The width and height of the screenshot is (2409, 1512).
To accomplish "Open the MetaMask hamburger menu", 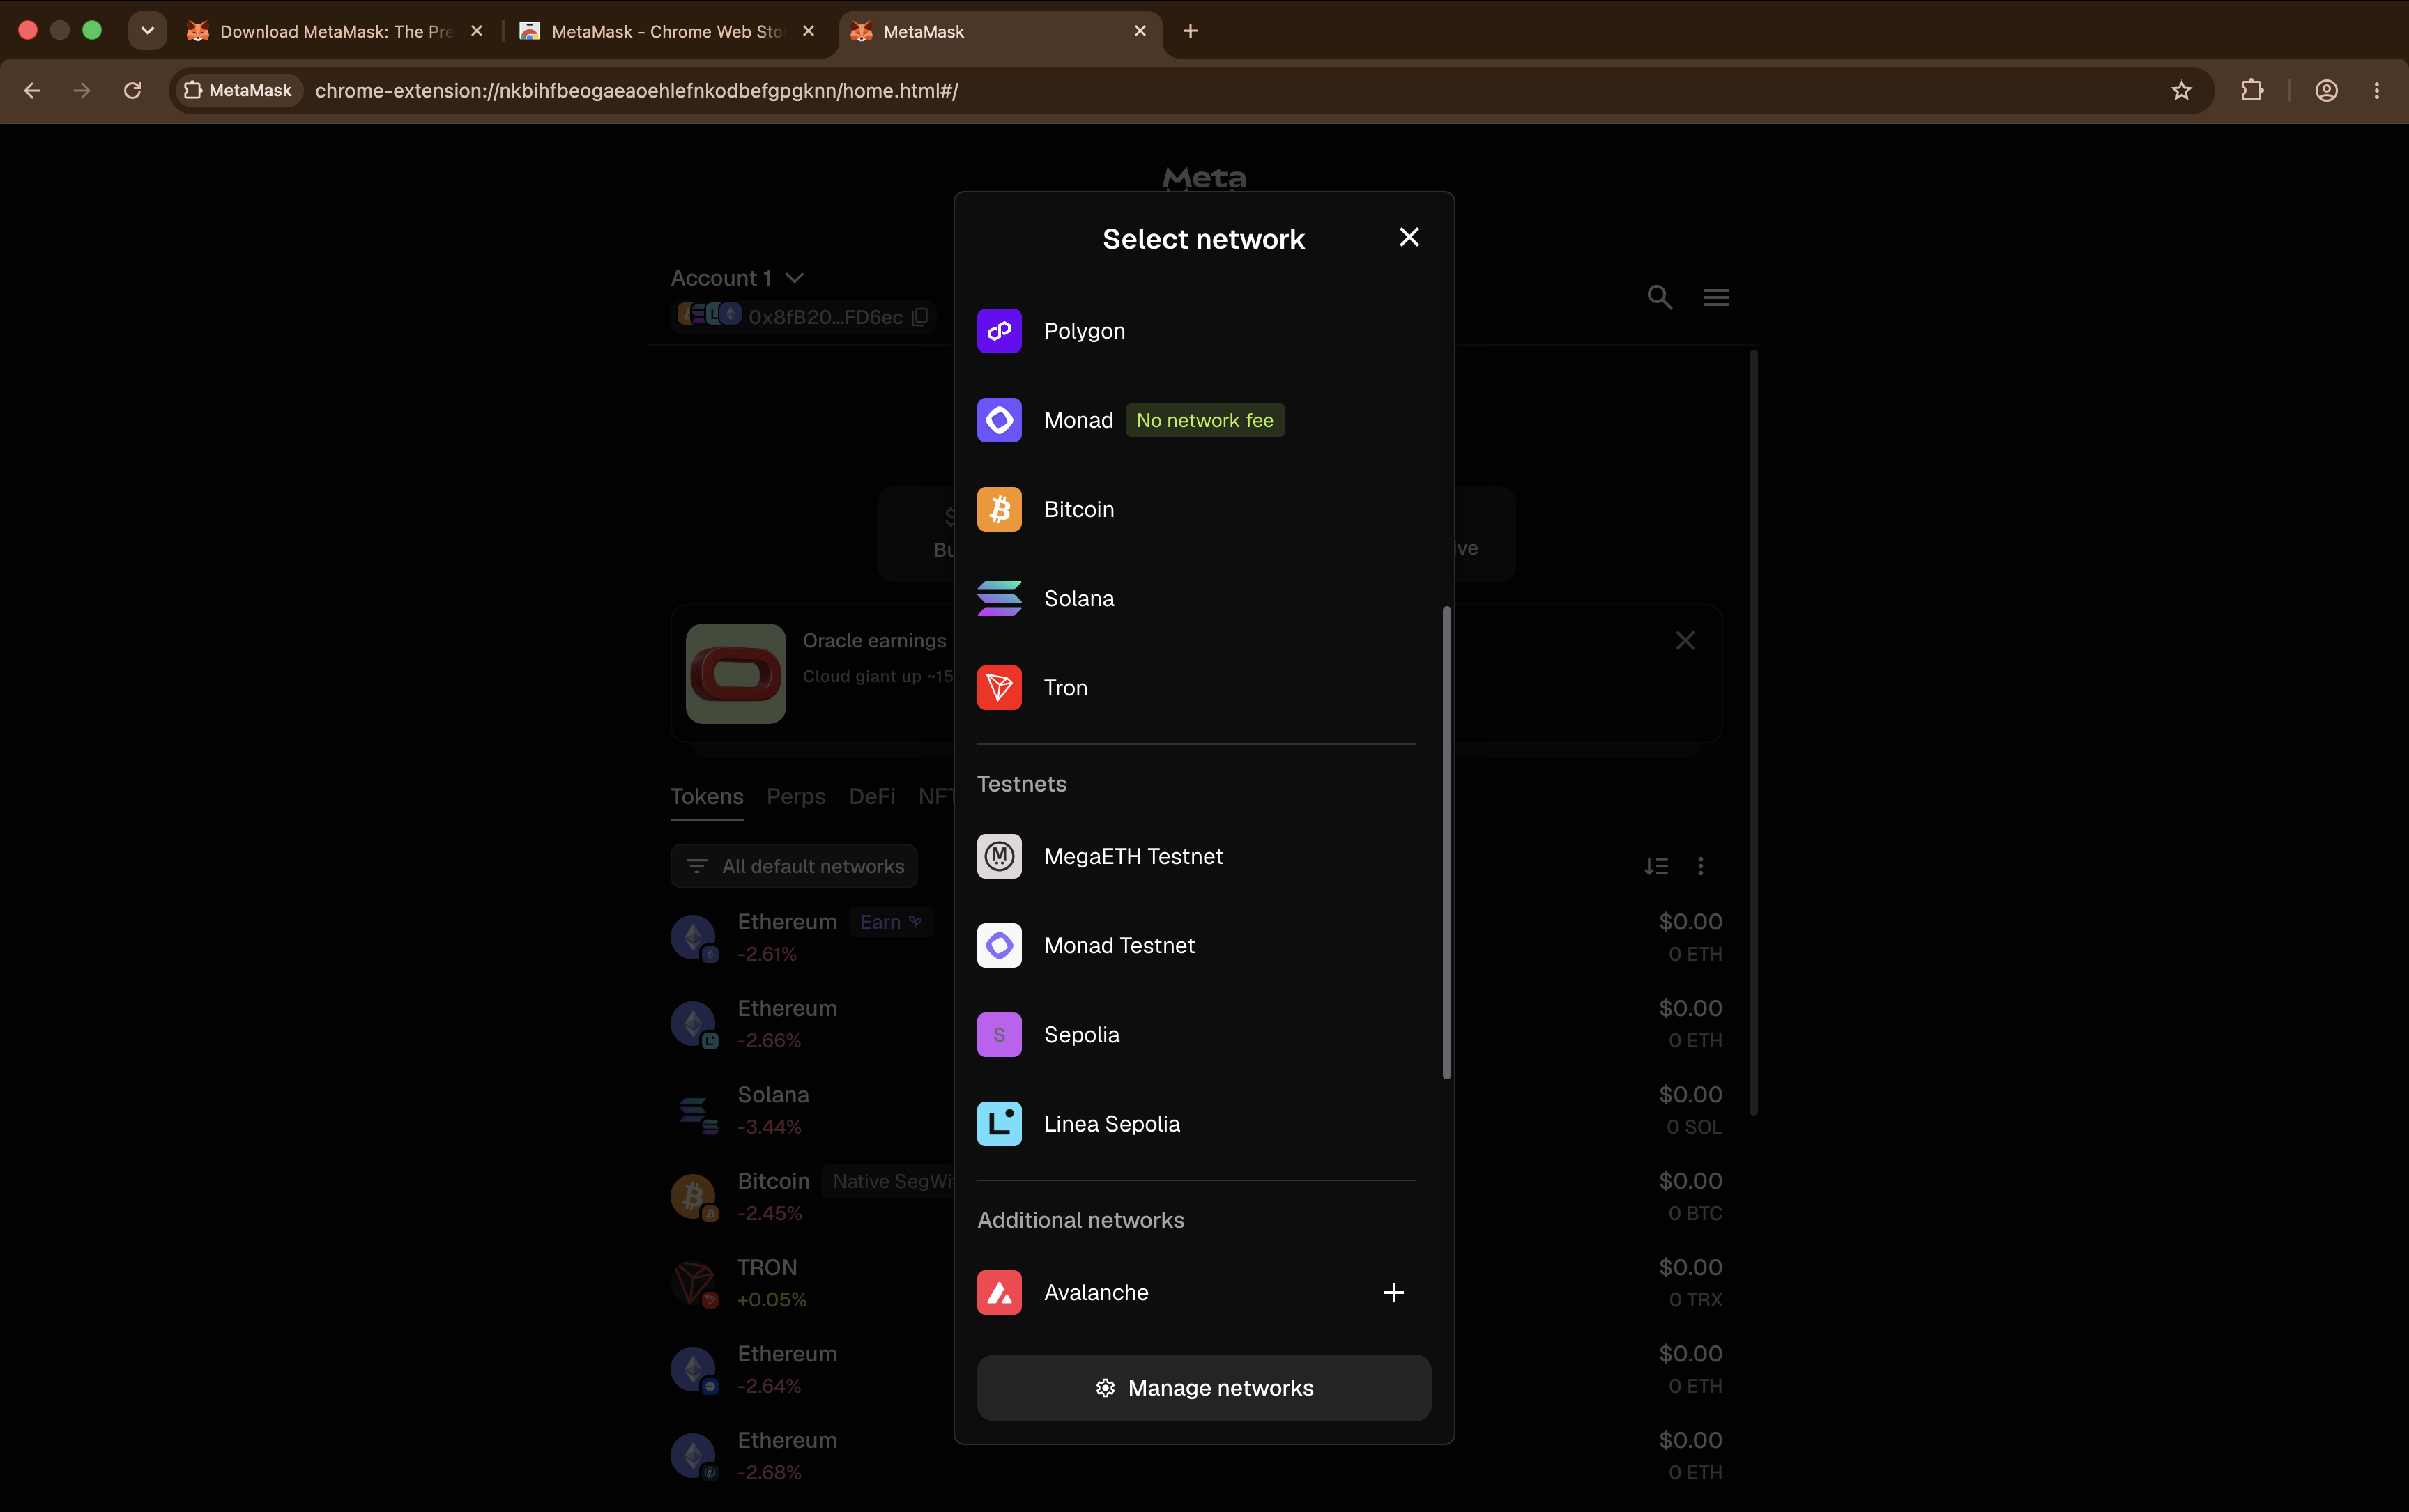I will 1715,297.
